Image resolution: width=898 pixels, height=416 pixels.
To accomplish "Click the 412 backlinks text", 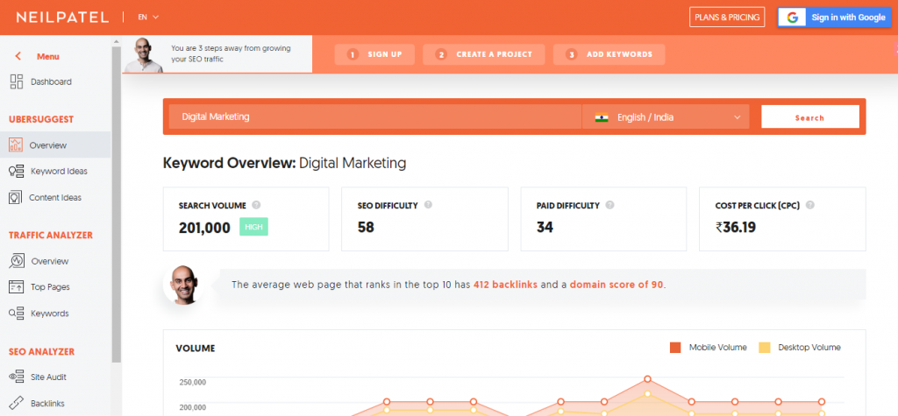I will click(506, 285).
